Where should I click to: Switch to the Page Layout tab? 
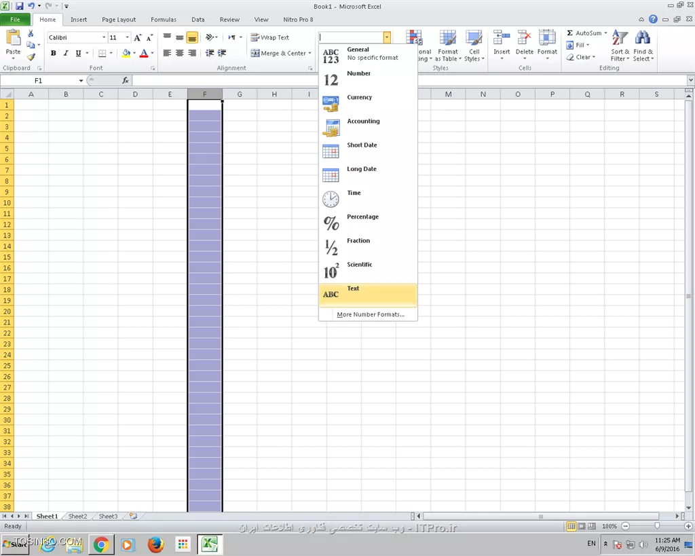click(119, 20)
